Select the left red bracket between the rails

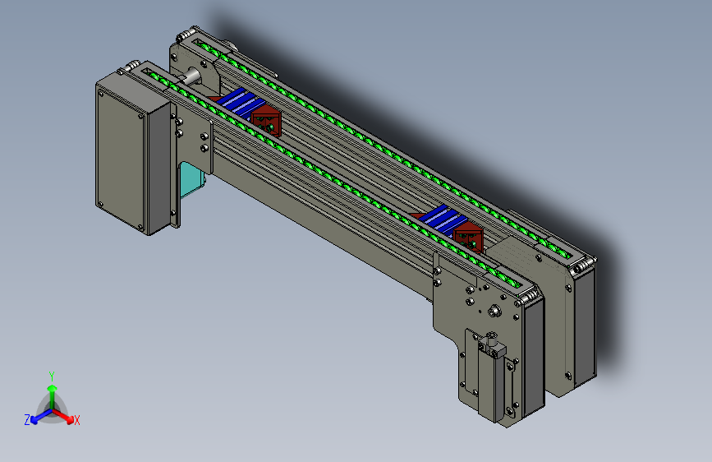pos(267,121)
